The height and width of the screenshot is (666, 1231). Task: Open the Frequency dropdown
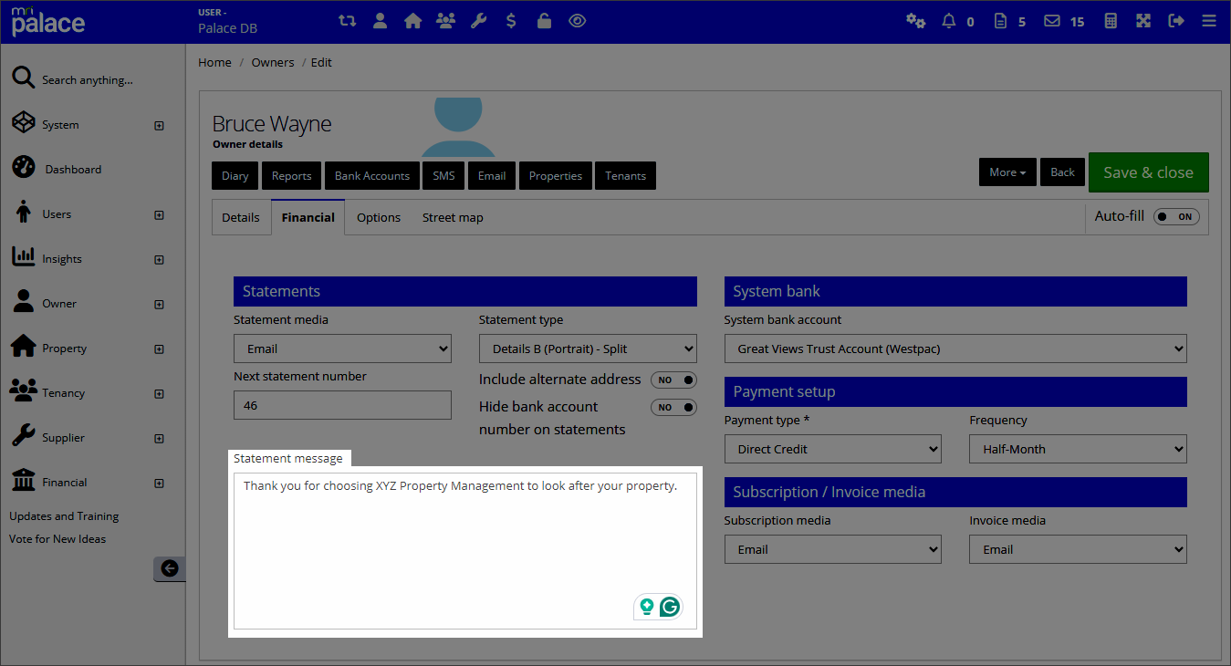click(x=1077, y=449)
